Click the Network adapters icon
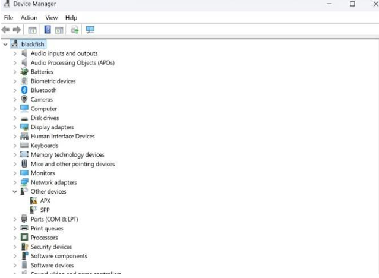This screenshot has width=379, height=278. (24, 182)
